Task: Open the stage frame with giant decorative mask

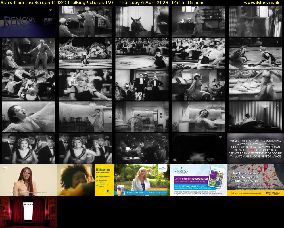Action: (85, 53)
